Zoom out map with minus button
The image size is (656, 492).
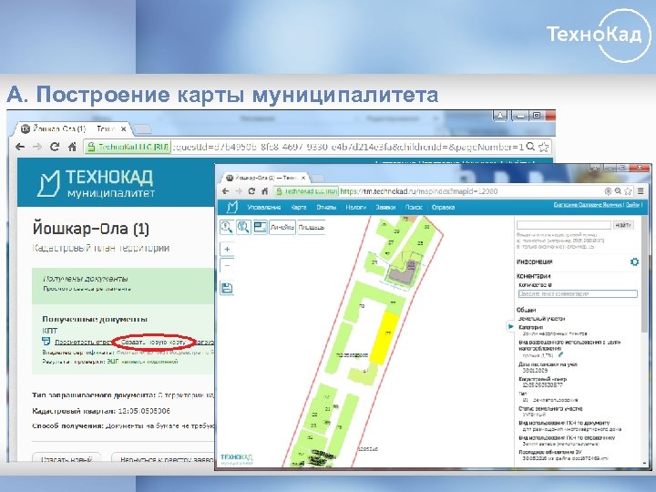[x=227, y=265]
